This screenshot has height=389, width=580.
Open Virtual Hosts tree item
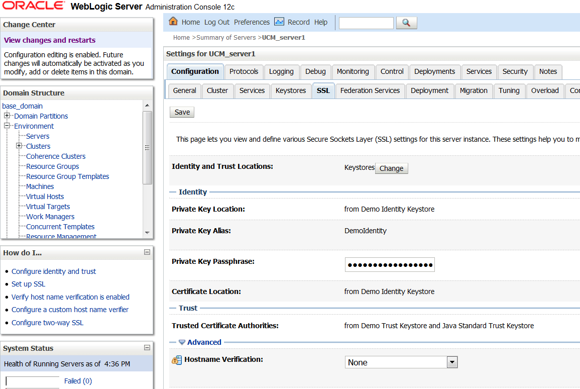[x=45, y=197]
